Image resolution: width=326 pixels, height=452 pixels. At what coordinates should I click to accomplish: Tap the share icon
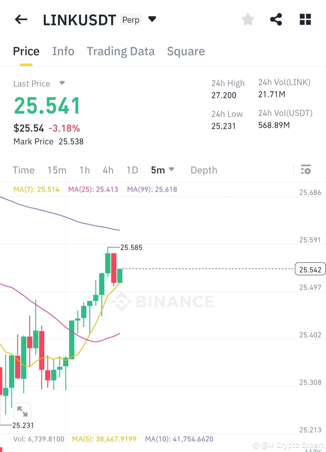tap(276, 19)
